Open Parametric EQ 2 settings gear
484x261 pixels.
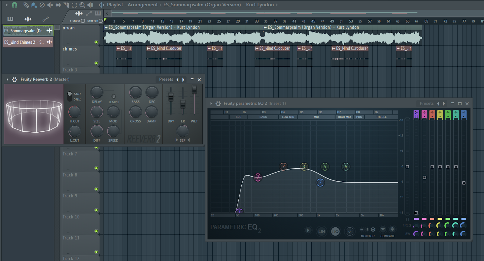pyautogui.click(x=218, y=104)
